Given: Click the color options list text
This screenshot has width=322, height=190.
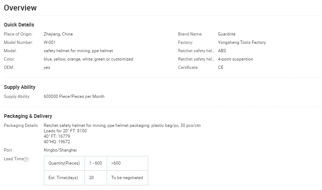Looking at the screenshot, I should (x=88, y=59).
